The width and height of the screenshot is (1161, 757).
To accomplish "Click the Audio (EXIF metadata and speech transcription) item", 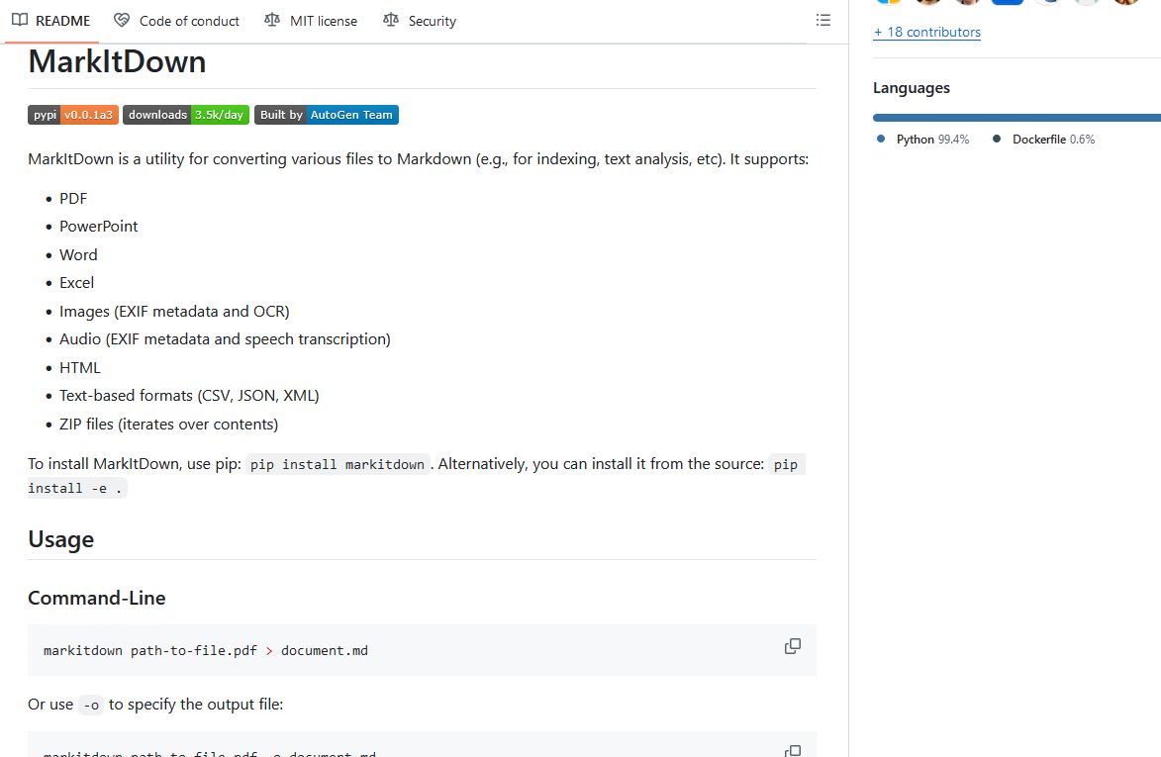I will tap(225, 338).
